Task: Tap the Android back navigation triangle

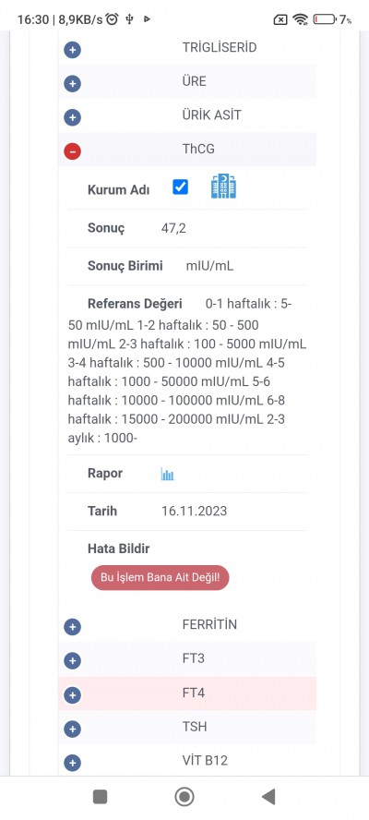Action: [268, 797]
